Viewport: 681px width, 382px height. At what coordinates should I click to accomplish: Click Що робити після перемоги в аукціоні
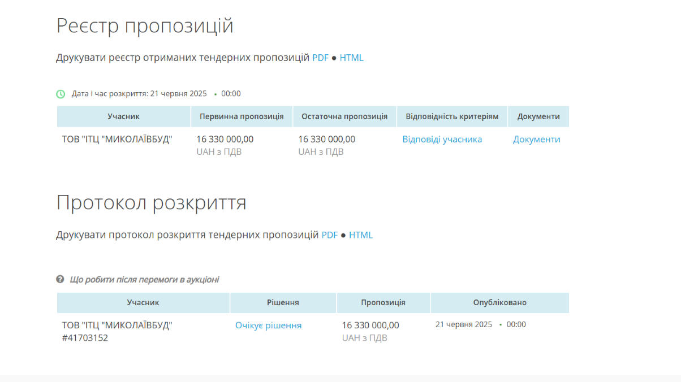click(x=144, y=279)
